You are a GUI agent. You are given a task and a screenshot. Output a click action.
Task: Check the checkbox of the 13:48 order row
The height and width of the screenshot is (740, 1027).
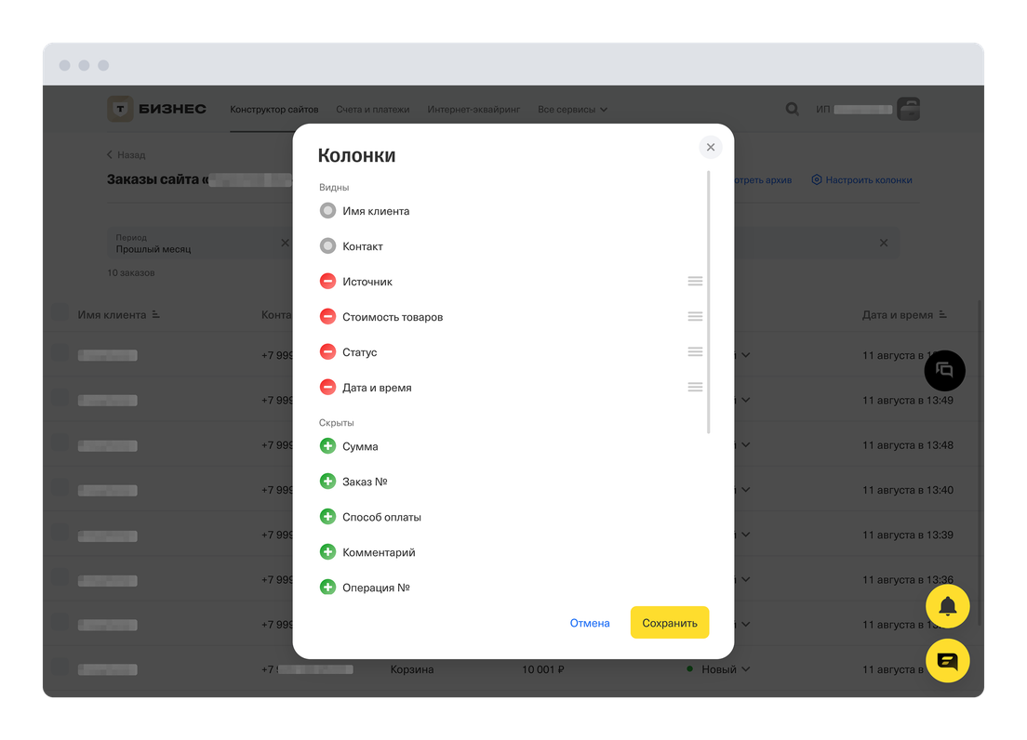coord(60,443)
